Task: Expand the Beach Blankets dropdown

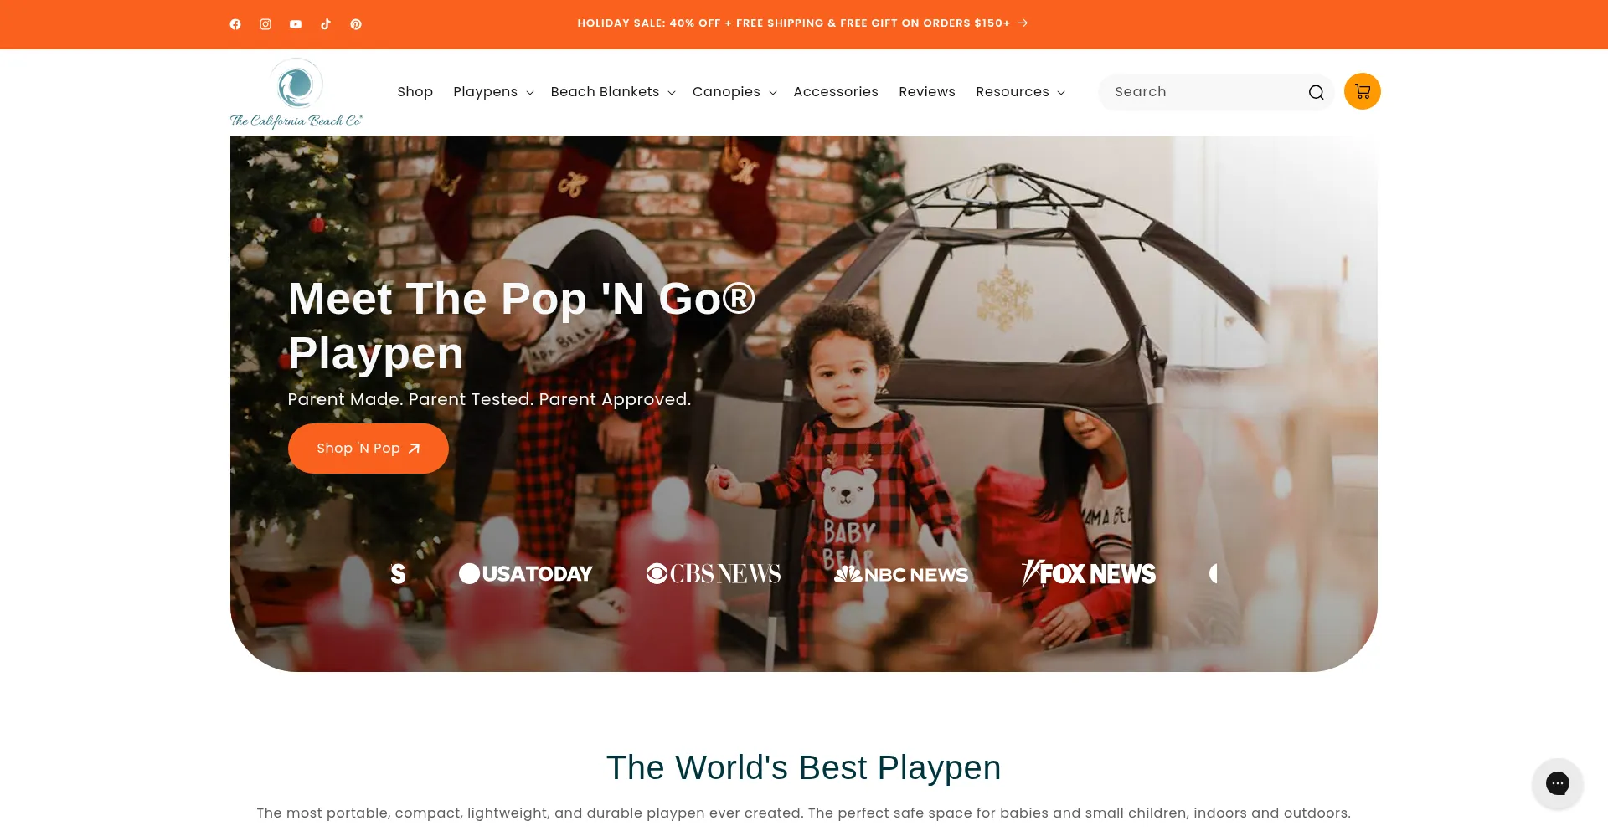Action: click(613, 92)
